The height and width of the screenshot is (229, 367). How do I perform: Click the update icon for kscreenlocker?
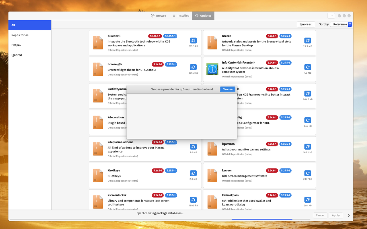(x=193, y=200)
